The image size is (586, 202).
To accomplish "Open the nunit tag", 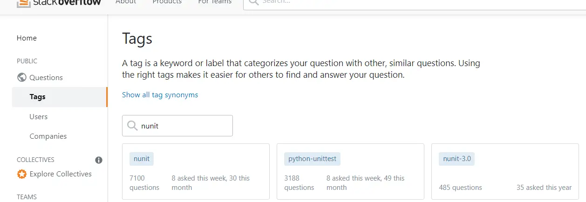I will tap(142, 159).
